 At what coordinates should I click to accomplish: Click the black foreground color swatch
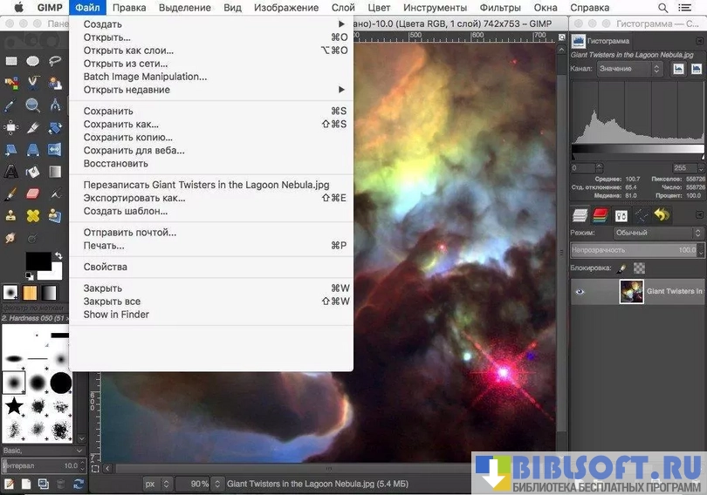38,260
